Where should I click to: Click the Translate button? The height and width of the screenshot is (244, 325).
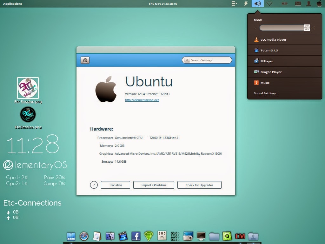(x=116, y=185)
